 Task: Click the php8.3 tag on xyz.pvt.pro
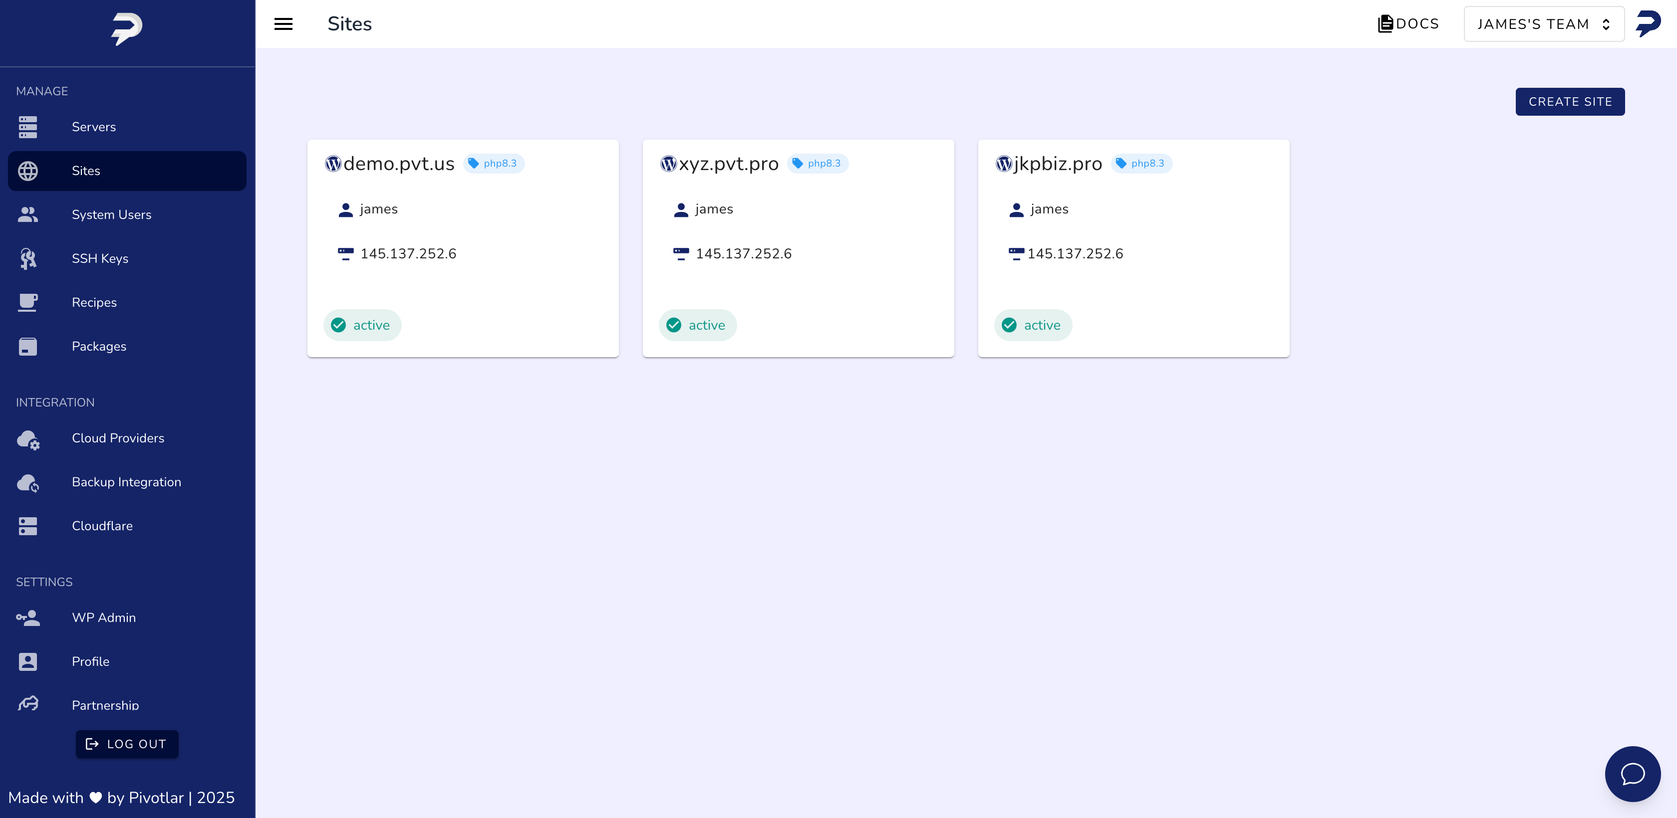(818, 163)
